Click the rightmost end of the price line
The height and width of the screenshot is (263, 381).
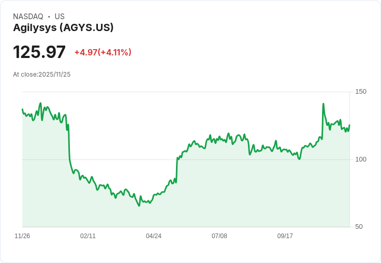349,125
